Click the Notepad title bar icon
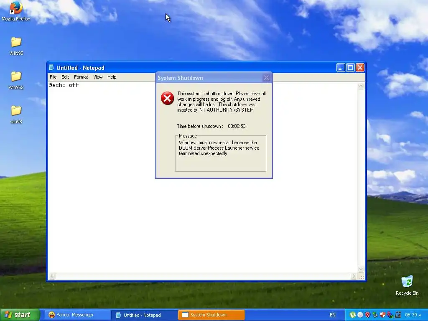The width and height of the screenshot is (428, 321). pos(51,67)
